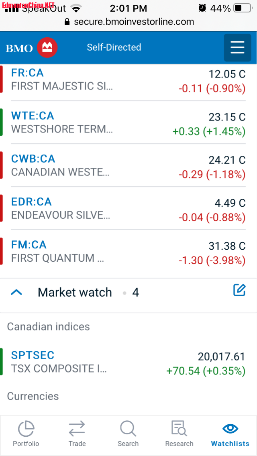Screen dimensions: 257x456
Task: Open the SPTSEC index link
Action: (x=33, y=355)
